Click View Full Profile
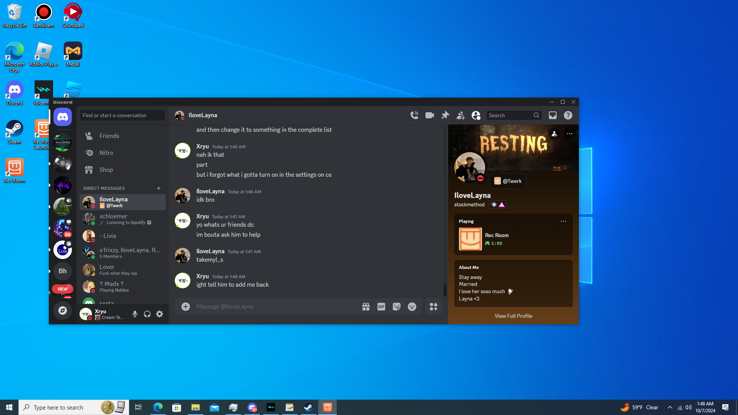Screen dimensions: 738x415 pyautogui.click(x=513, y=316)
